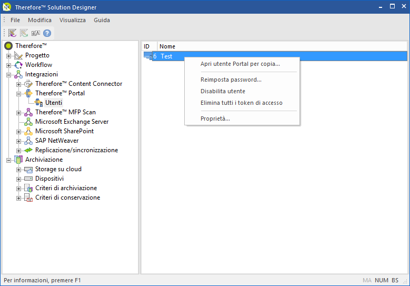Click the Therefore Portal icon

tap(28, 93)
